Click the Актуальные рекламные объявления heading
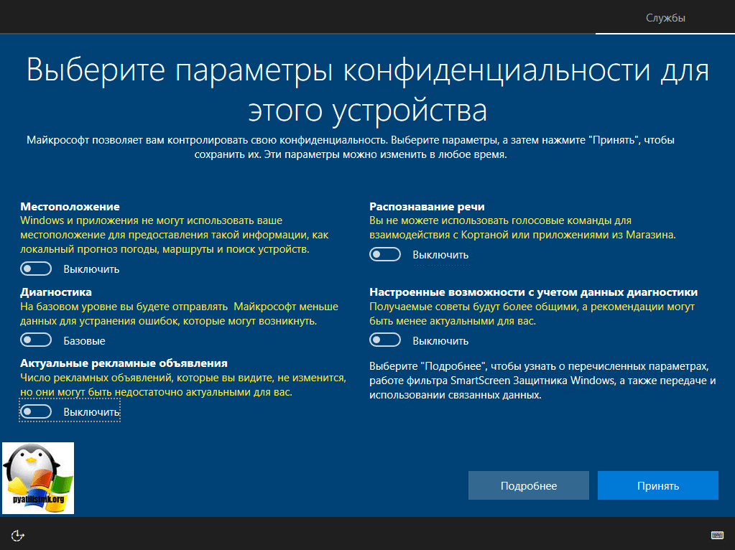Screen dimensions: 735x550 tap(124, 363)
